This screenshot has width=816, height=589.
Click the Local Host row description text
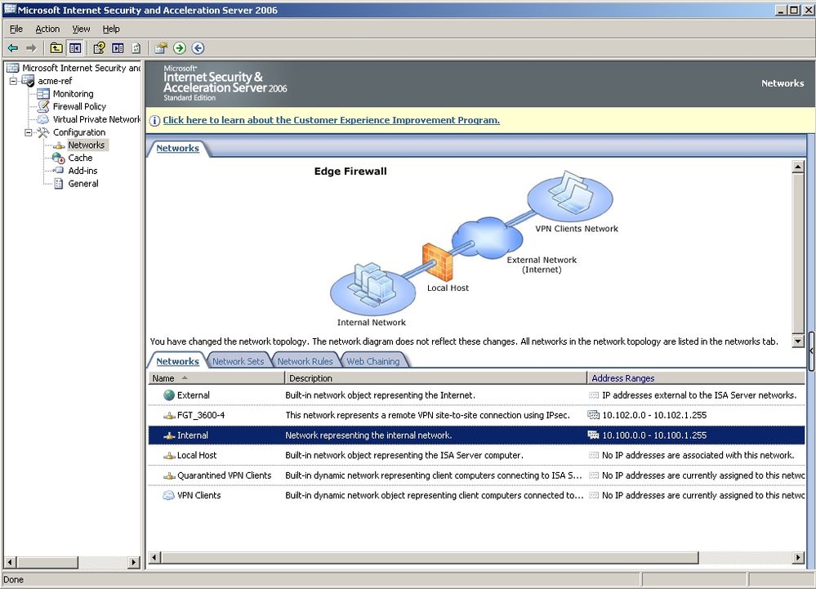tap(404, 455)
